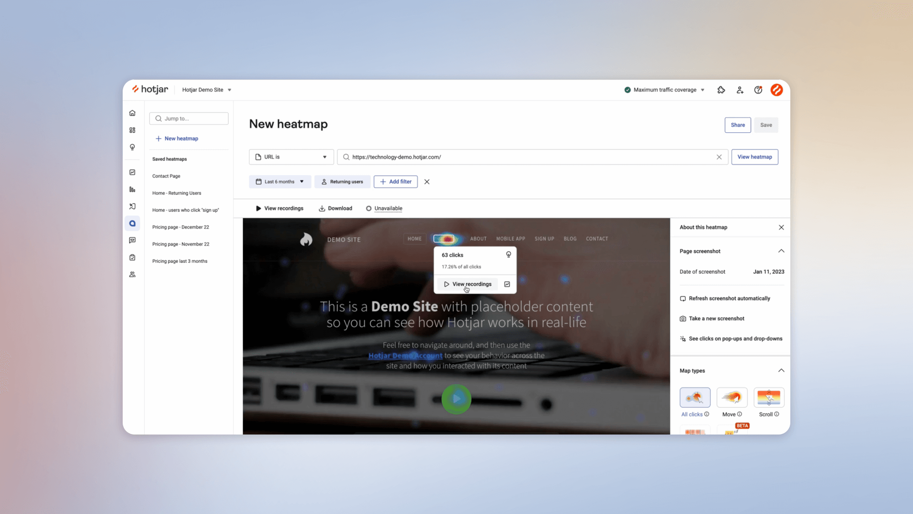
Task: Click the flame logo on demo site
Action: pos(306,239)
